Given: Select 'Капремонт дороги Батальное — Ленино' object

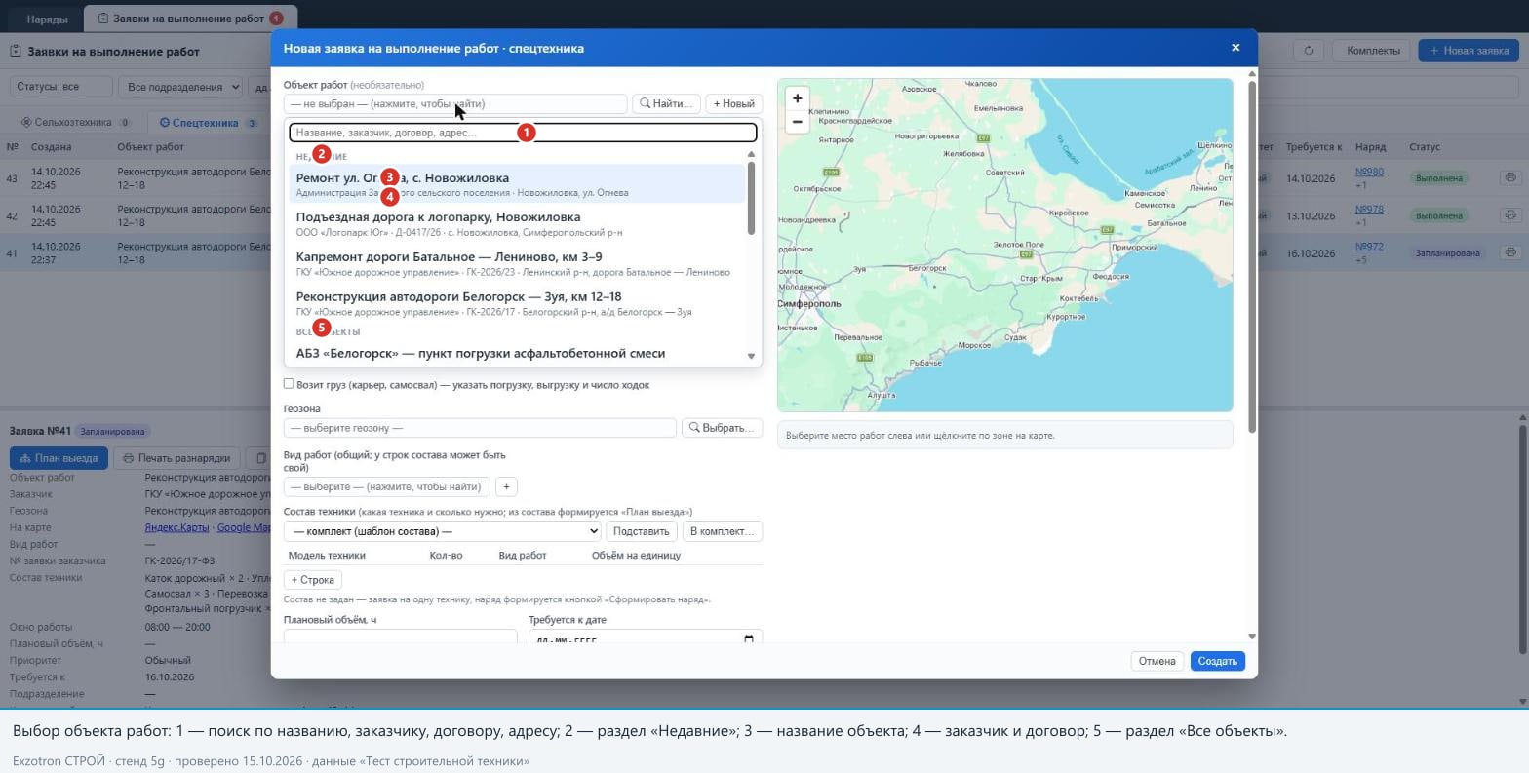Looking at the screenshot, I should click(x=519, y=263).
